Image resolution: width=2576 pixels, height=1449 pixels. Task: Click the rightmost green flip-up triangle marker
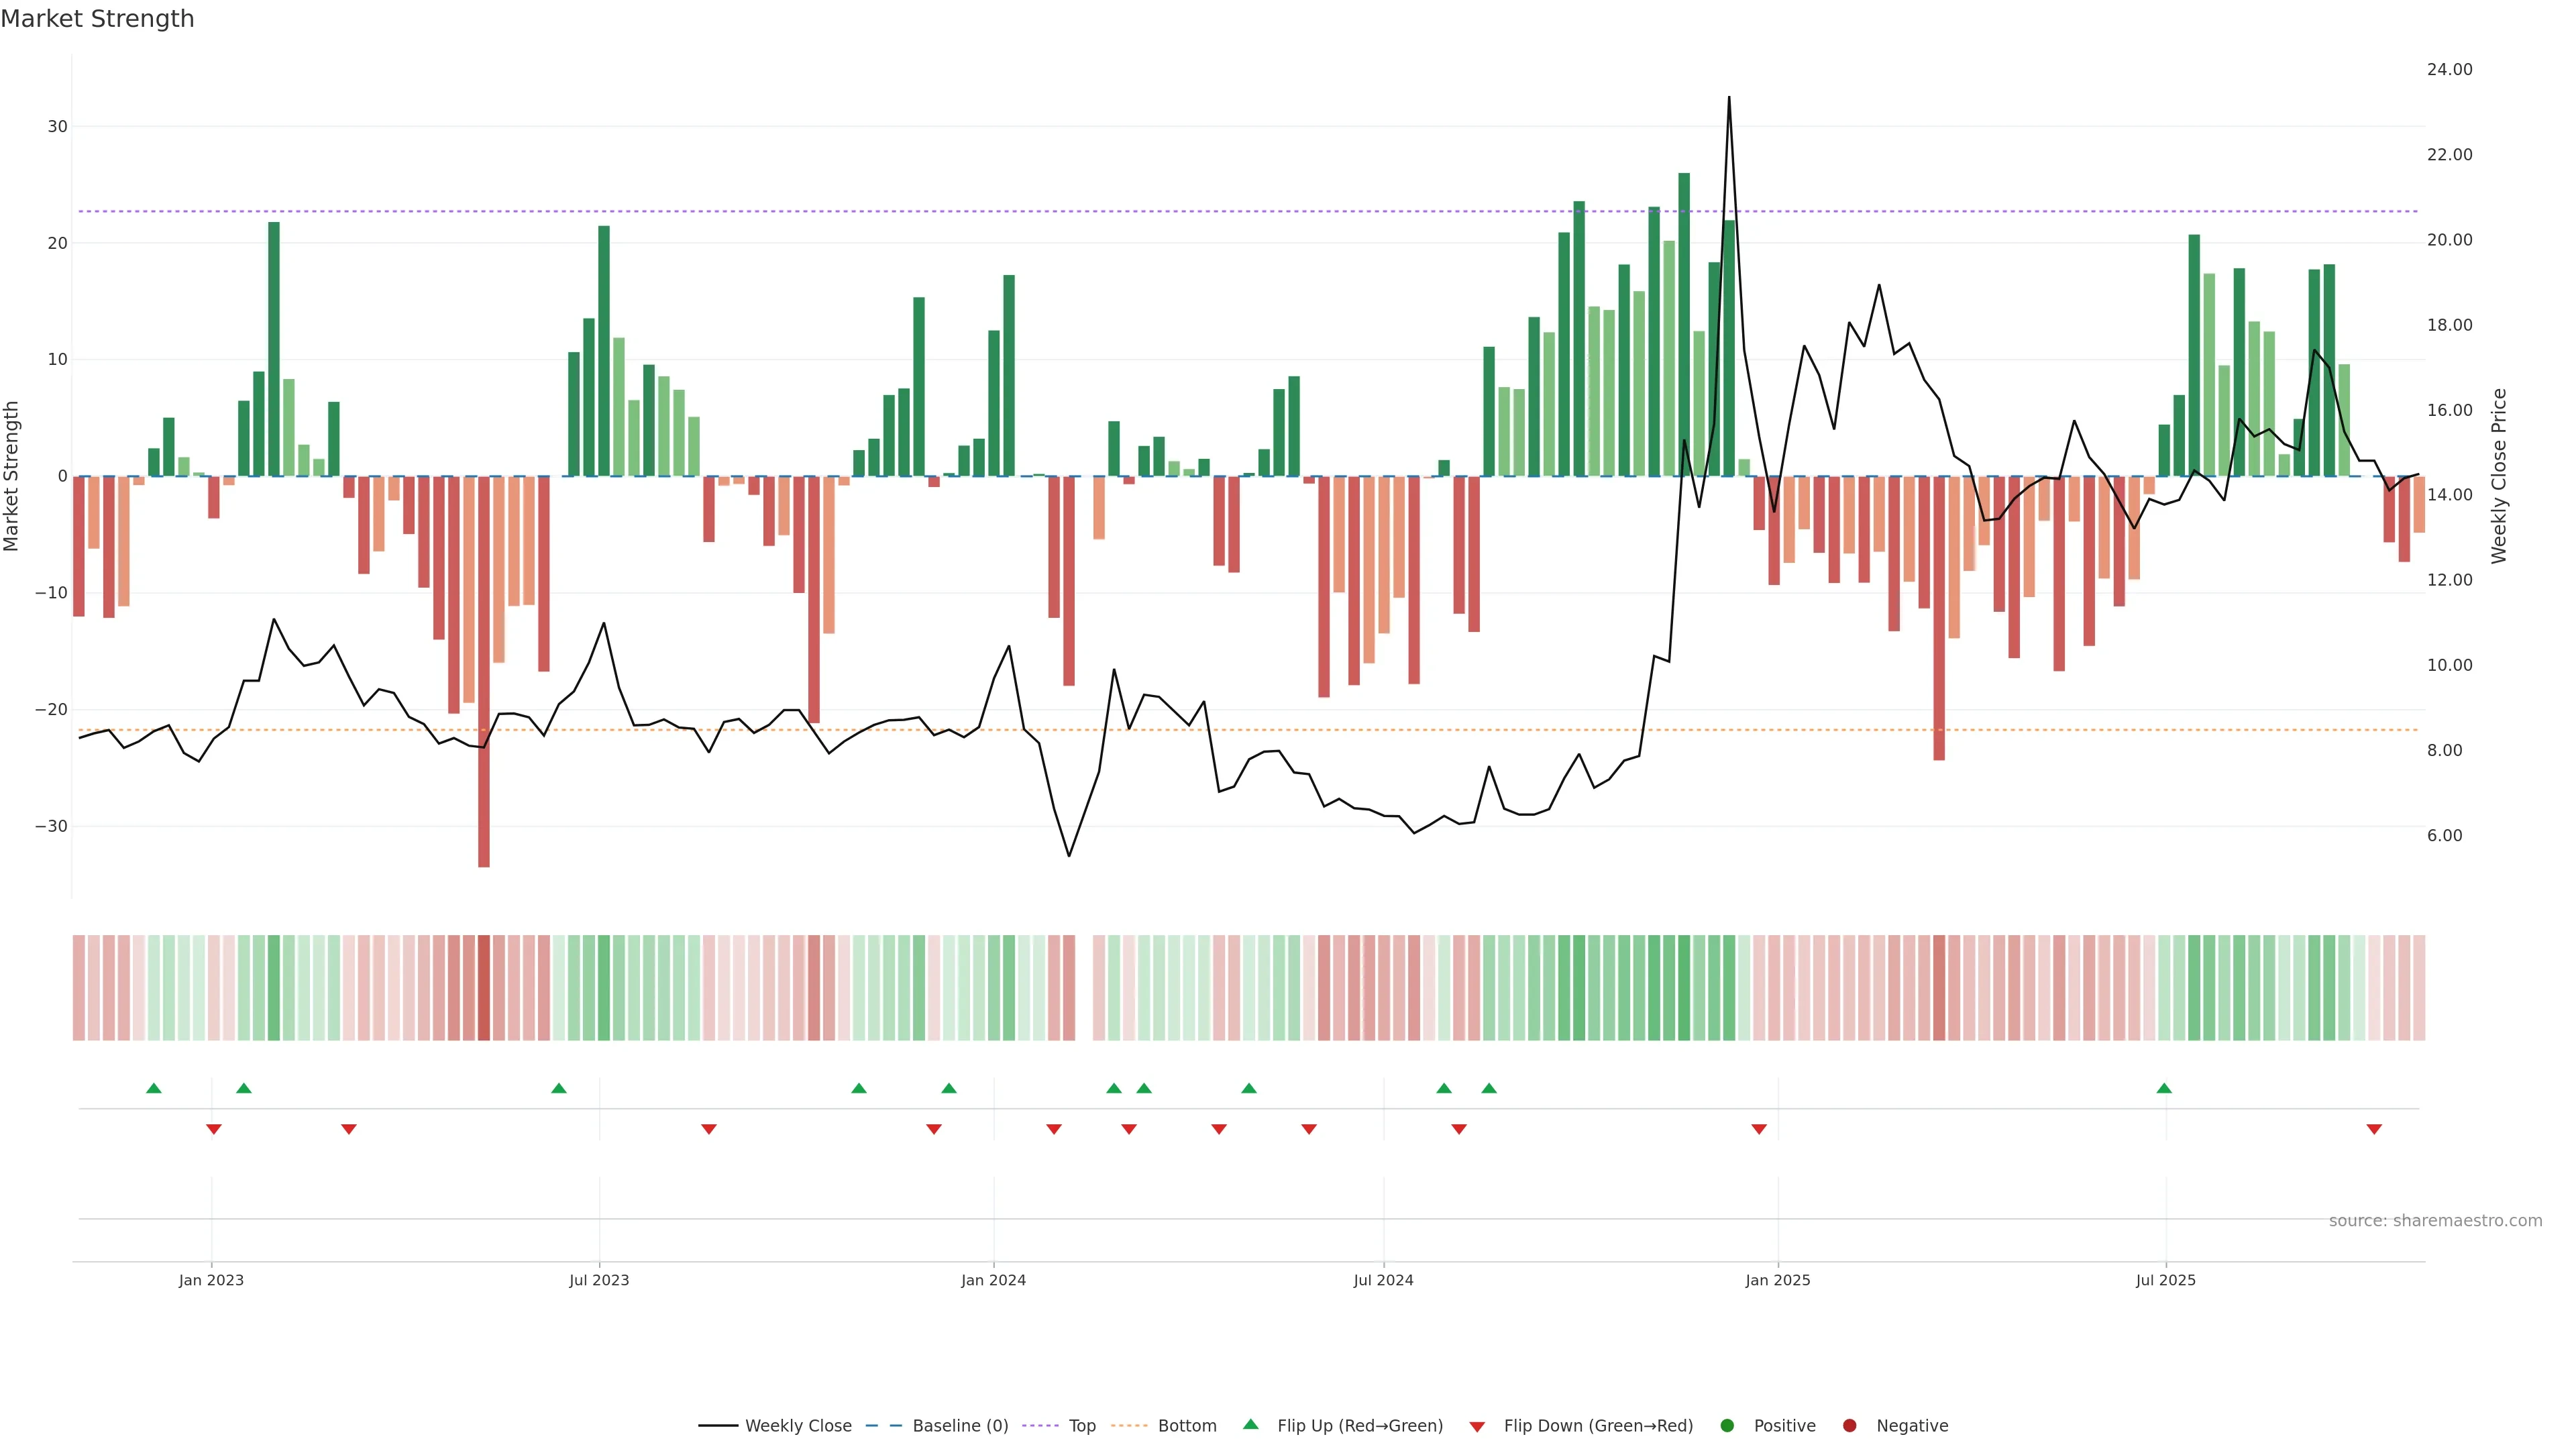2164,1088
